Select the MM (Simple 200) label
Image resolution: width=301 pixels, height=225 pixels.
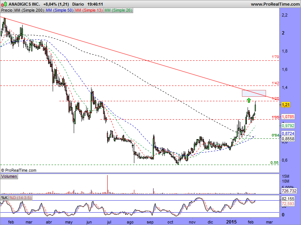[x=29, y=10]
